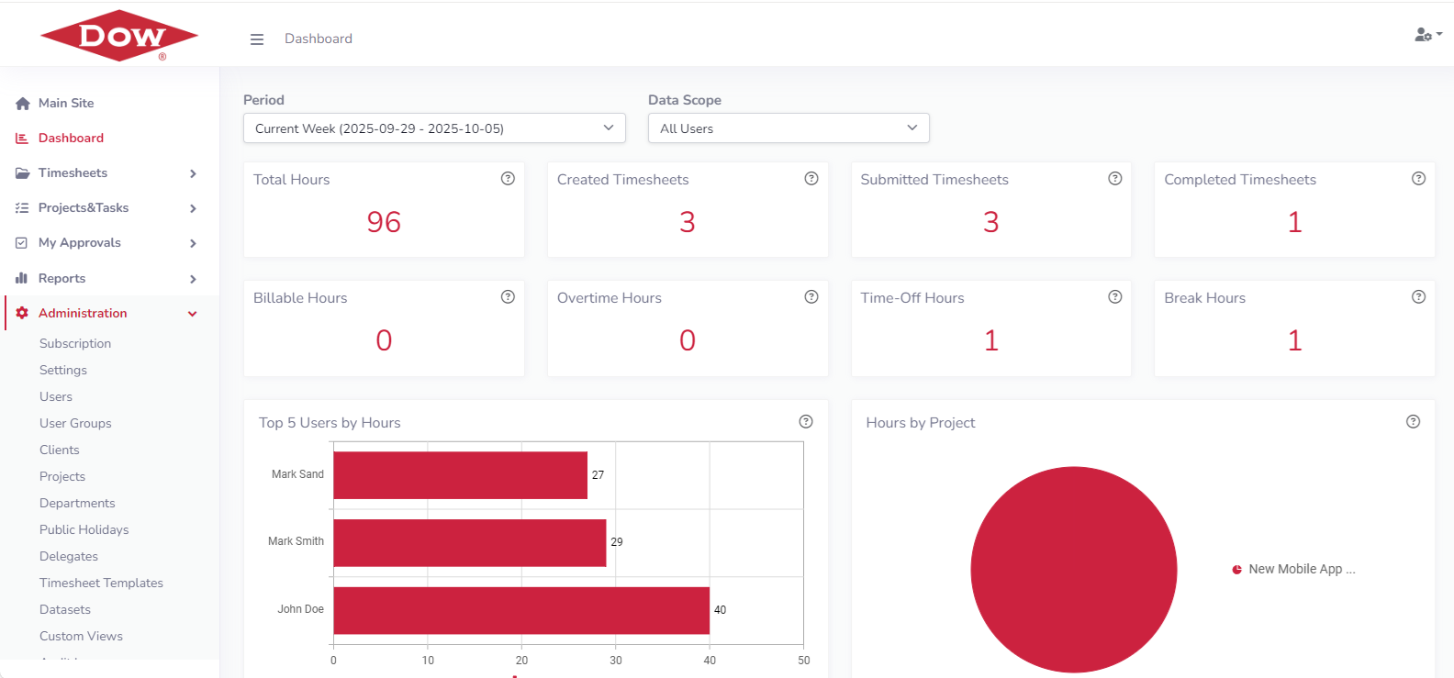The width and height of the screenshot is (1454, 678).
Task: Open the Period dropdown
Action: pyautogui.click(x=434, y=128)
